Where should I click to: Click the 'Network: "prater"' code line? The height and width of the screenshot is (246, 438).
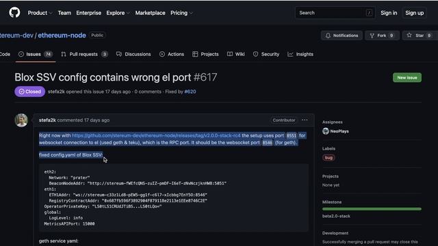pyautogui.click(x=69, y=178)
